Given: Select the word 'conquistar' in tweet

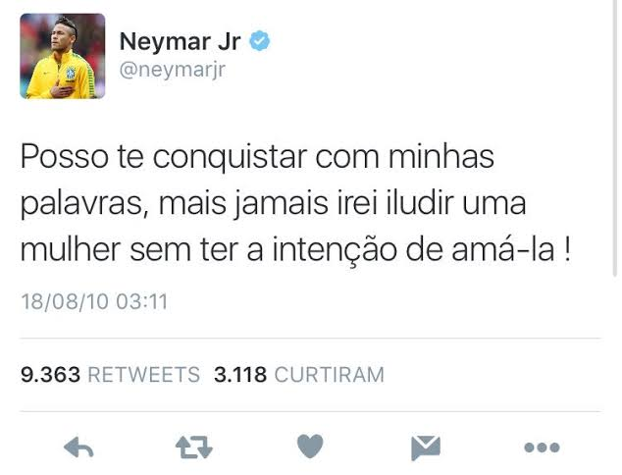Looking at the screenshot, I should pyautogui.click(x=231, y=158).
